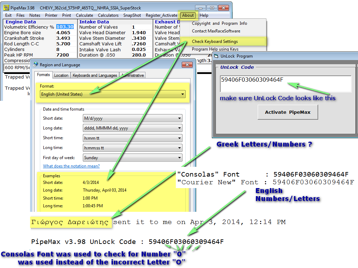Click the intake Number of Valves value 1
Viewport: 358px width, 268px height.
134,27
